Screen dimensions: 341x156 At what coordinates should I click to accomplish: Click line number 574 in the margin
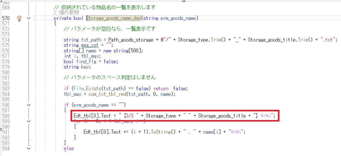[x=6, y=40]
